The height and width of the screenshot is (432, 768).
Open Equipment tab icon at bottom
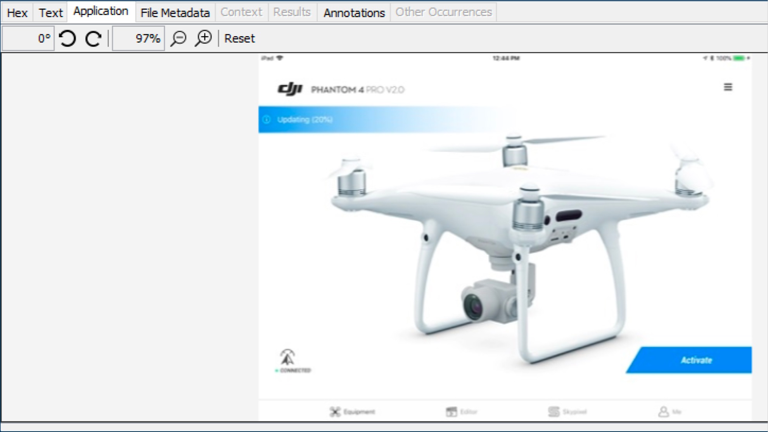335,411
